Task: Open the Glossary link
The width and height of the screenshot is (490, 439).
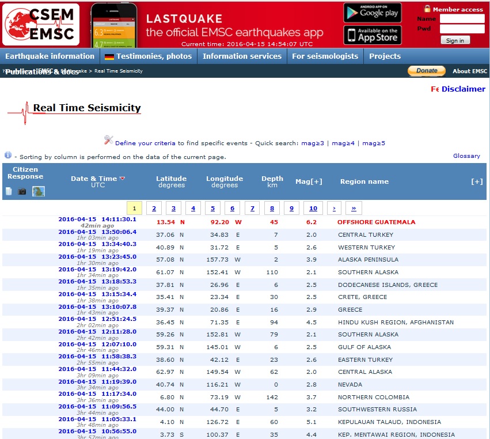Action: pyautogui.click(x=466, y=156)
